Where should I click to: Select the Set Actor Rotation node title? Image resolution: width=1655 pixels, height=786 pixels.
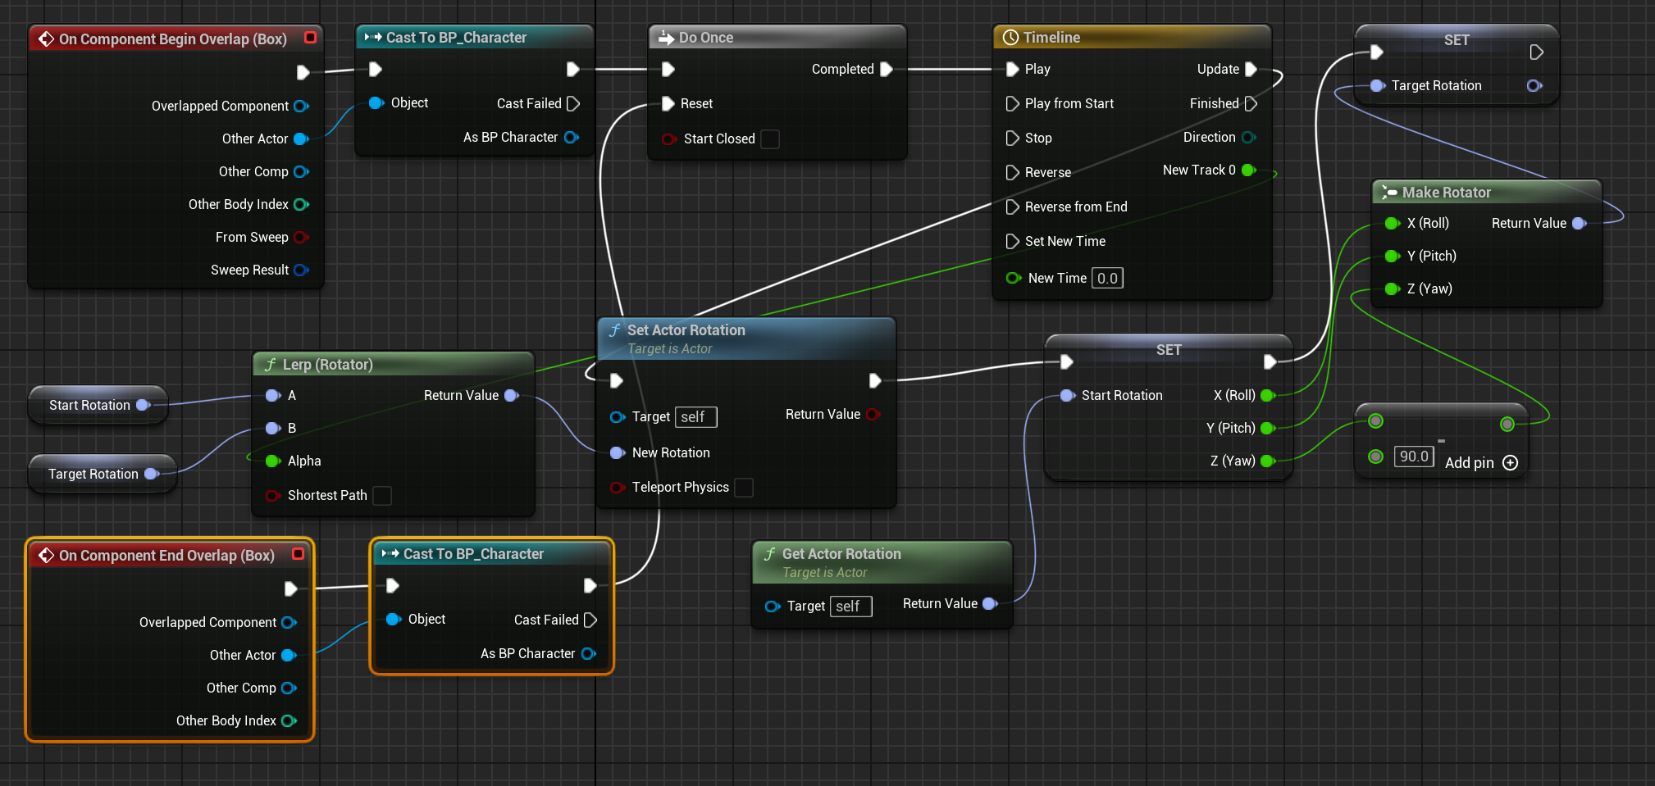[x=686, y=330]
